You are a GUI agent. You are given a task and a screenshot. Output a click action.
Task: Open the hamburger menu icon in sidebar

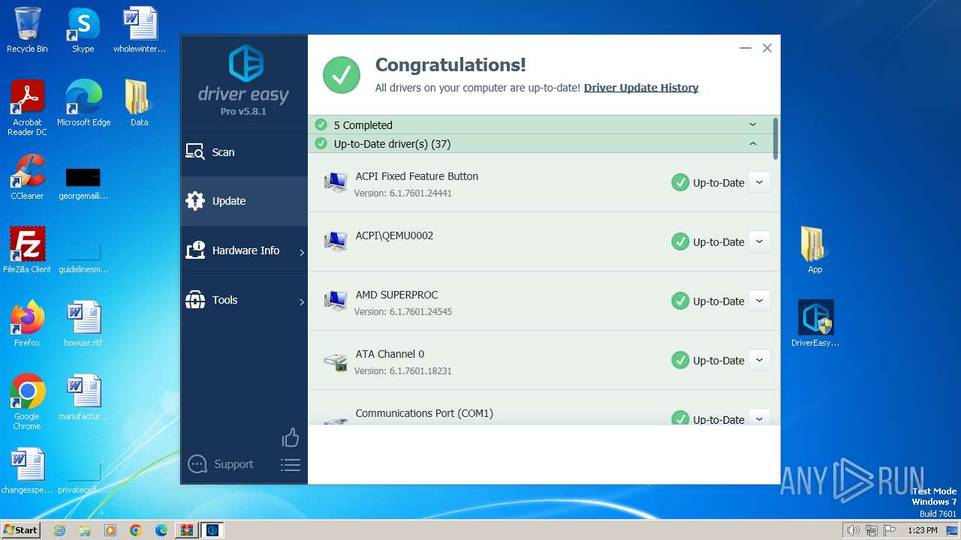291,465
